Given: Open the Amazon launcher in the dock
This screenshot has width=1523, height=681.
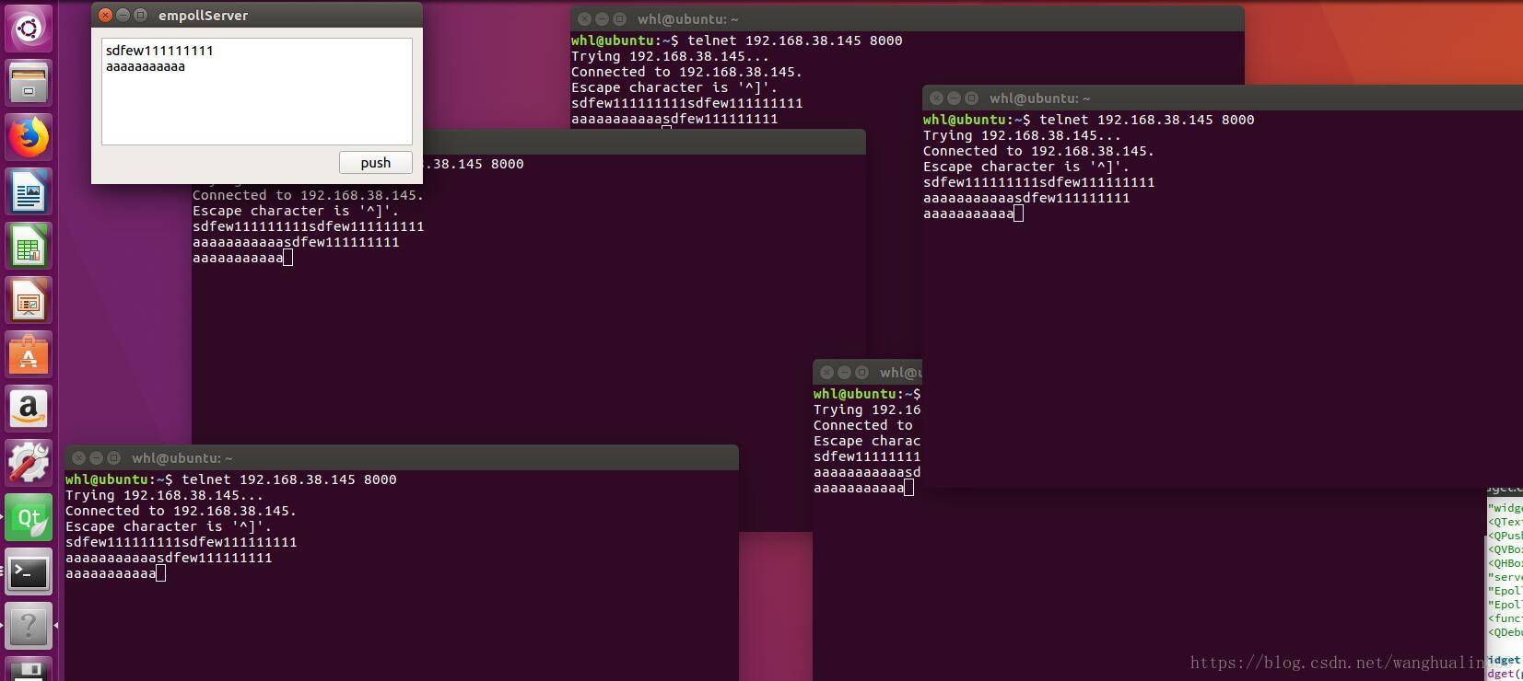Looking at the screenshot, I should [29, 409].
